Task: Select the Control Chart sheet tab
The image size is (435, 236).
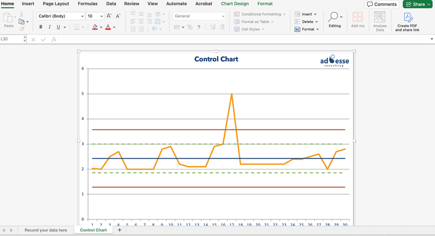Action: tap(93, 230)
